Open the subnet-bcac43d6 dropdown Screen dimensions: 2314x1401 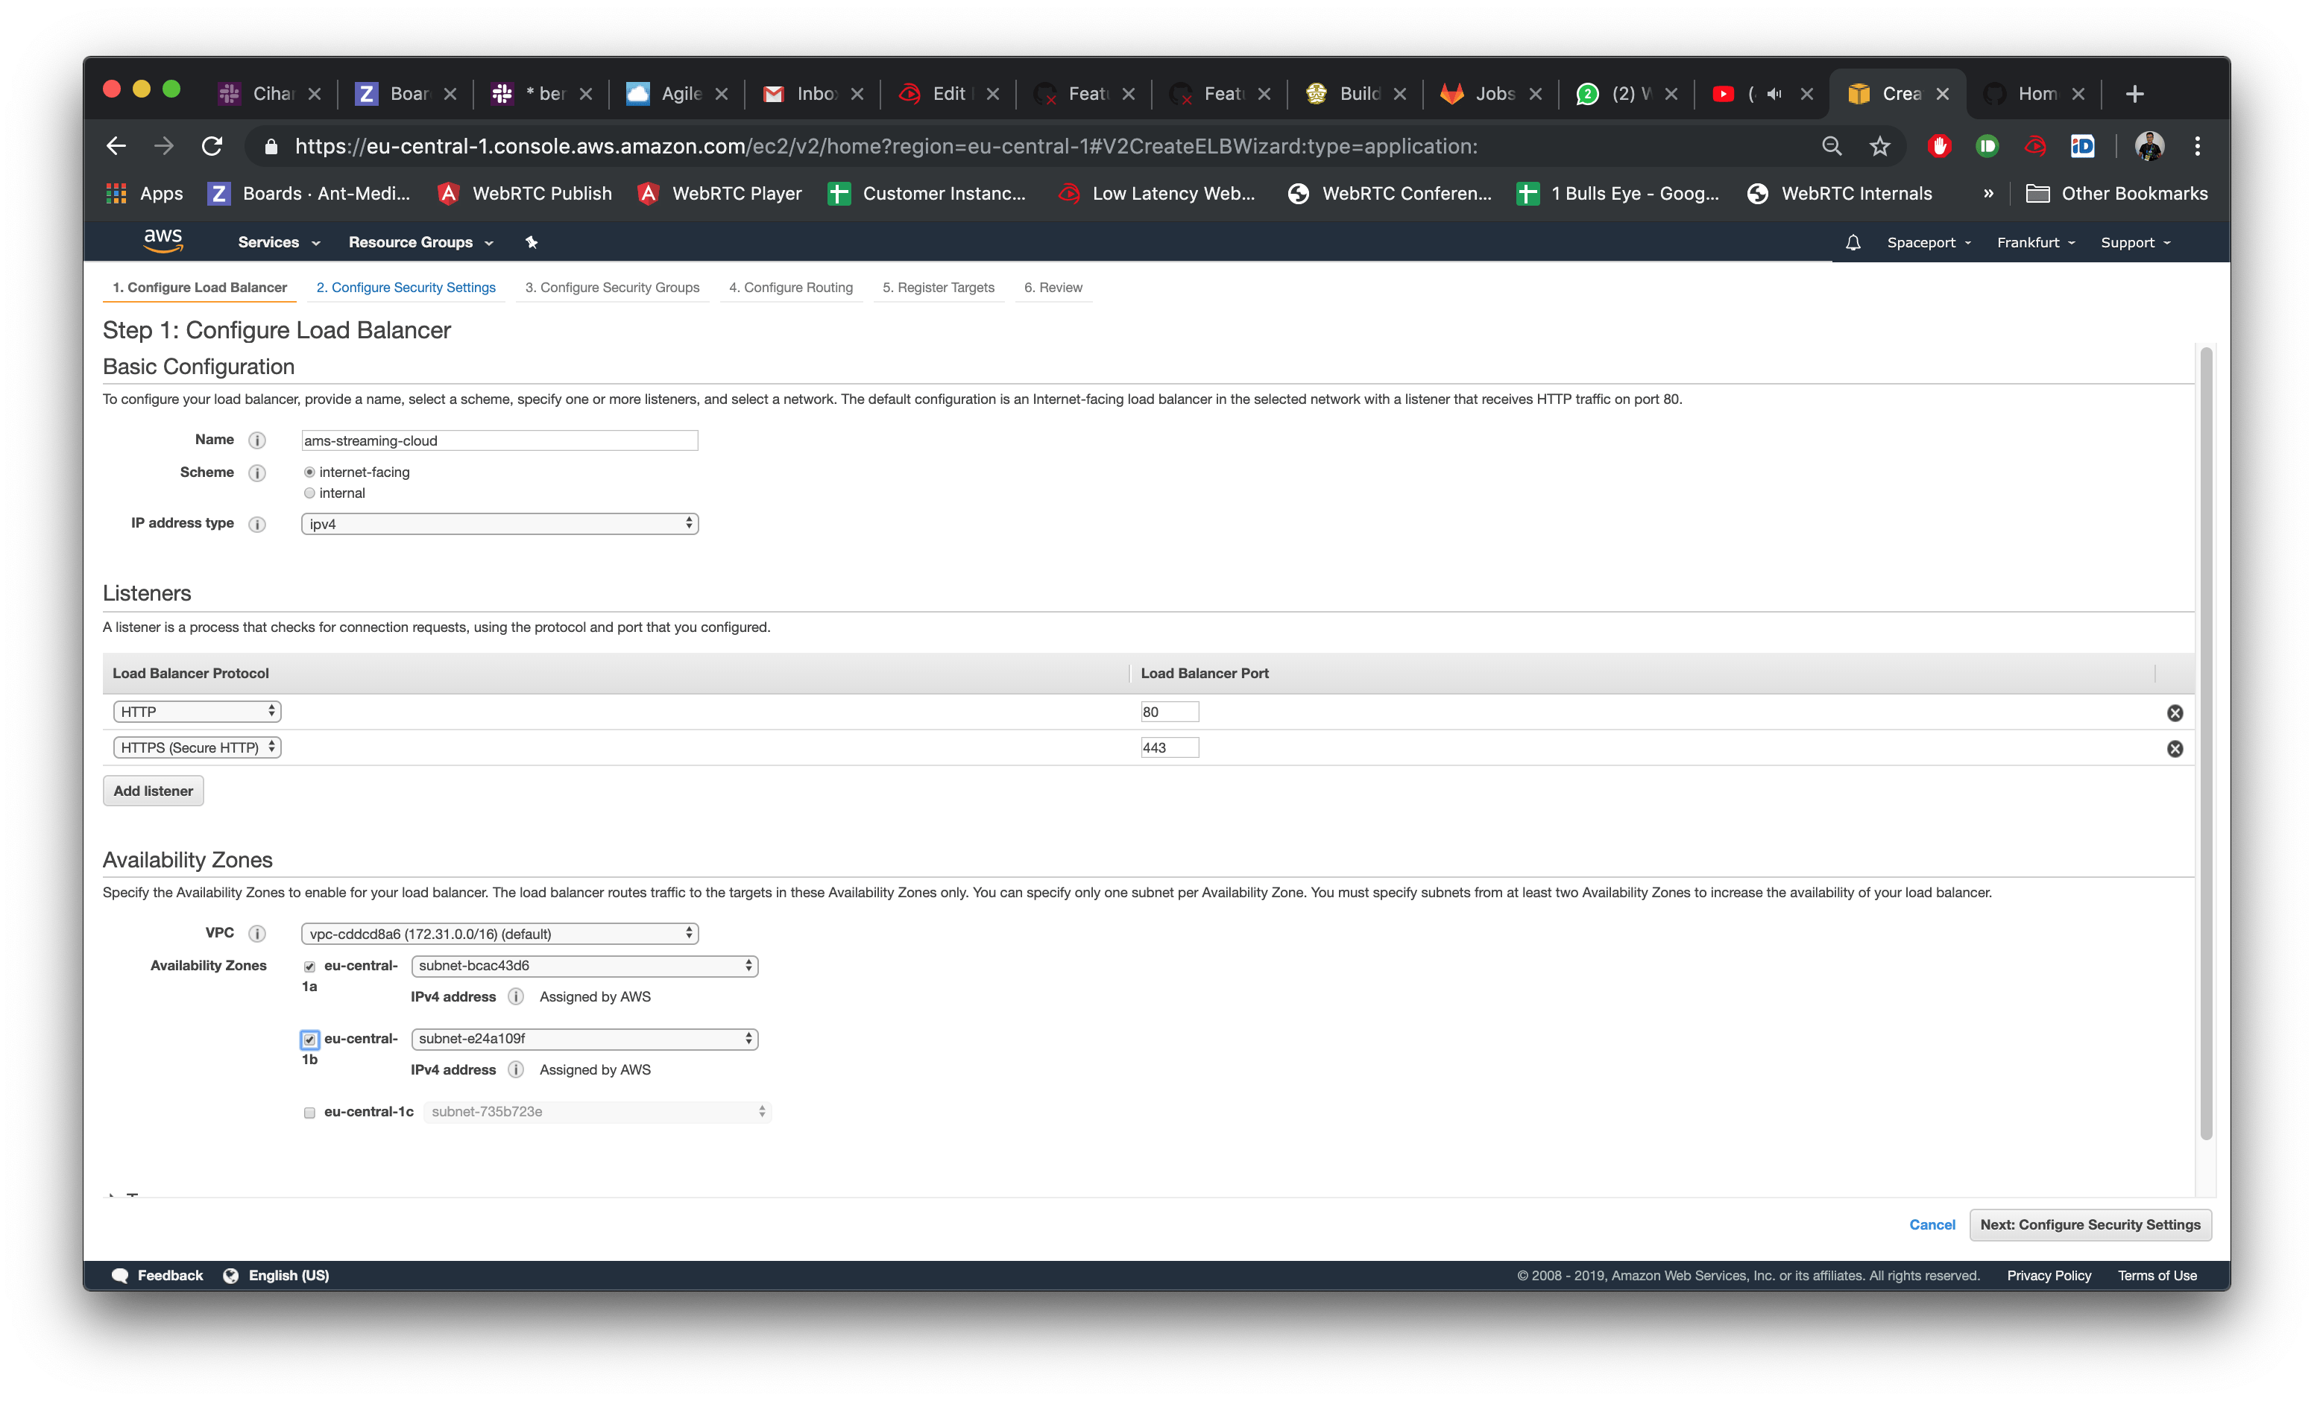pos(584,965)
